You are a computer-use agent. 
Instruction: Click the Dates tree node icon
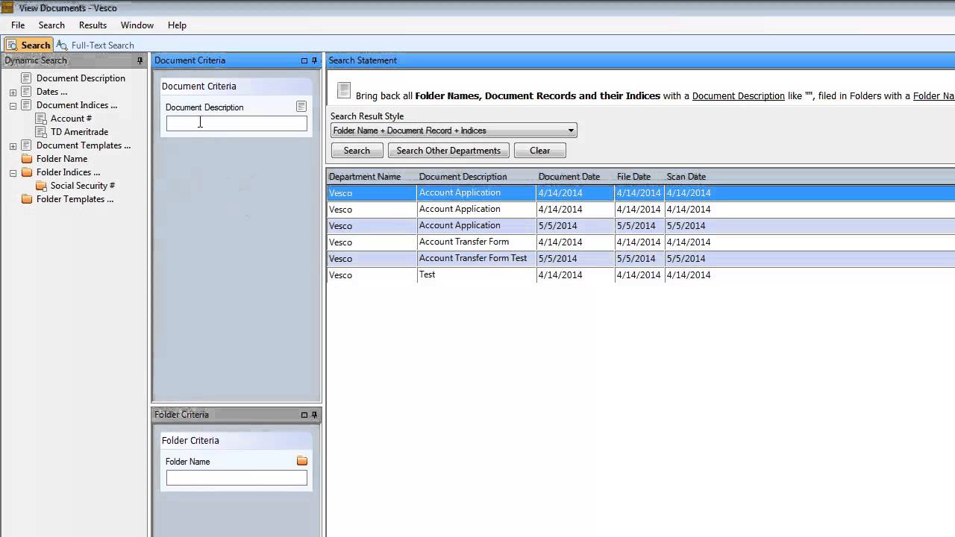coord(27,92)
